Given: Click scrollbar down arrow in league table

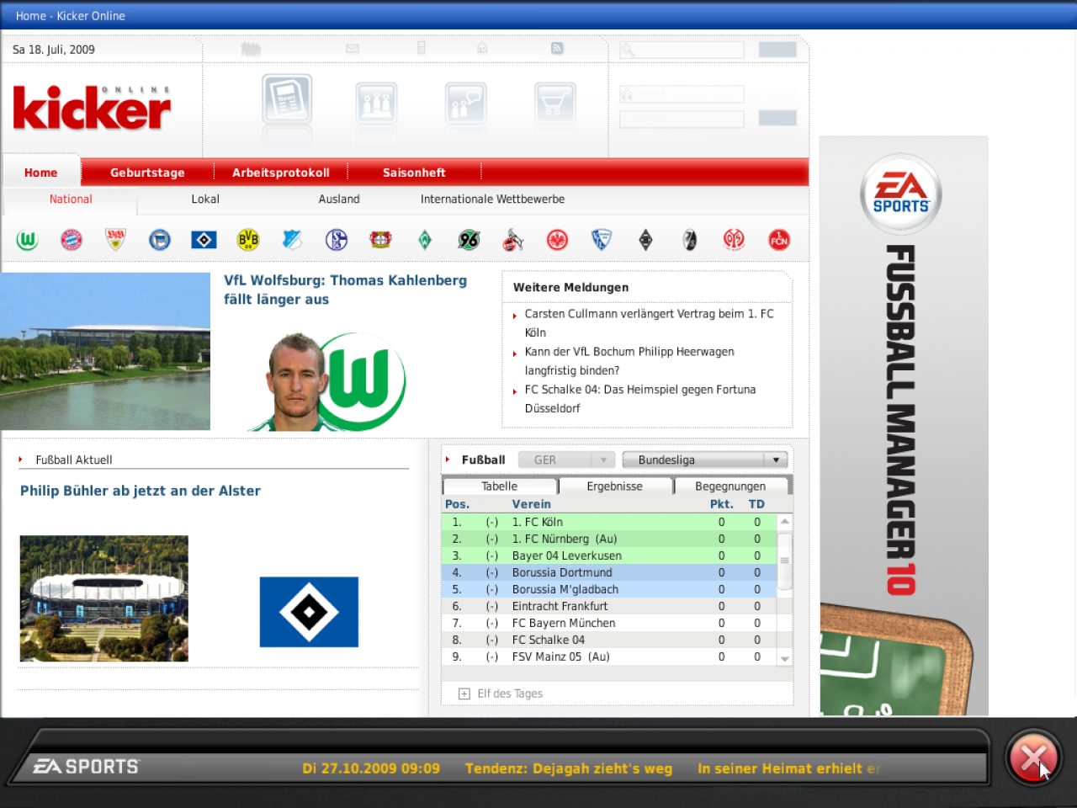Looking at the screenshot, I should point(784,659).
